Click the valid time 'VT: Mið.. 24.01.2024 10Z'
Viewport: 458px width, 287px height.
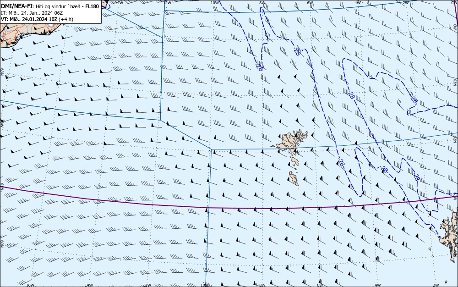pyautogui.click(x=29, y=19)
